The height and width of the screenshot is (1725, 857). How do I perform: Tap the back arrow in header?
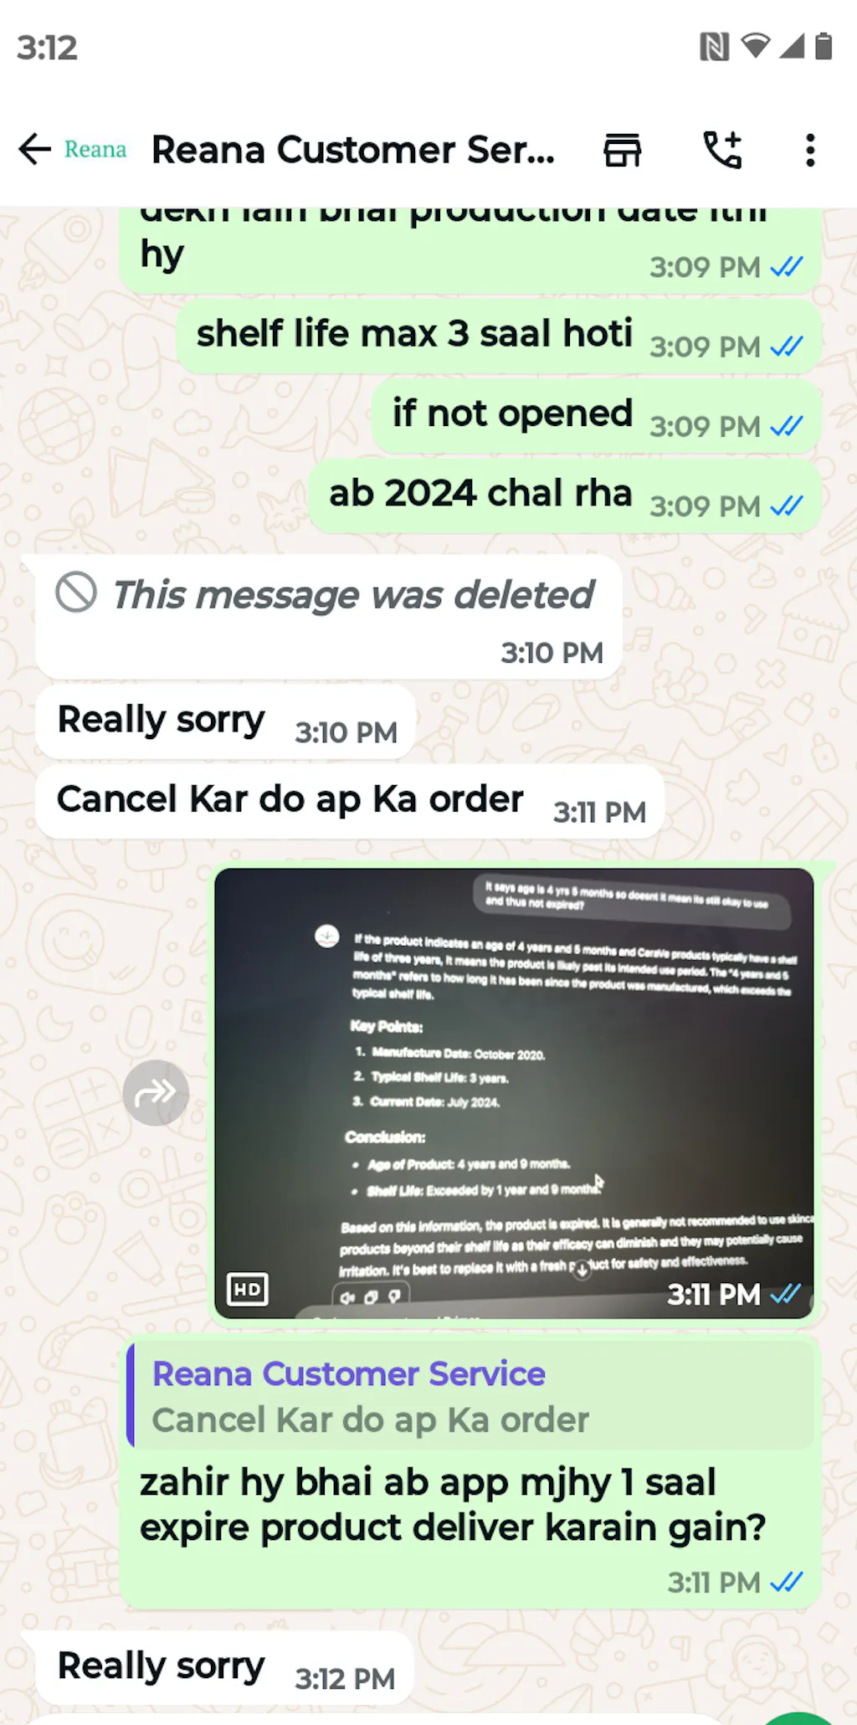point(35,150)
